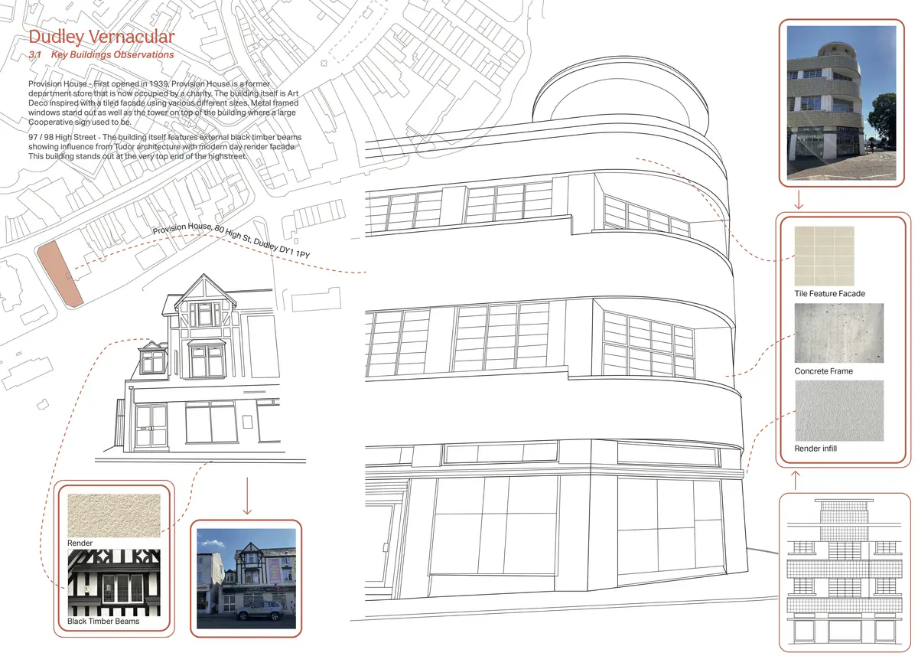The width and height of the screenshot is (918, 656).
Task: Select the 3.1 Key Buildings Observations heading
Action: coord(101,54)
